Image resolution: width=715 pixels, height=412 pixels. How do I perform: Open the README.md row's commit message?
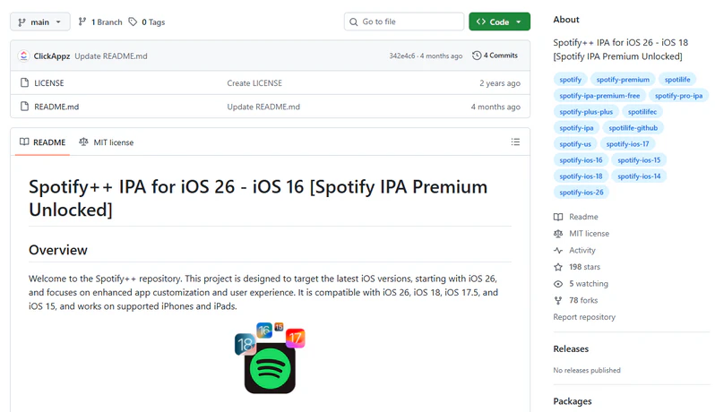point(263,107)
